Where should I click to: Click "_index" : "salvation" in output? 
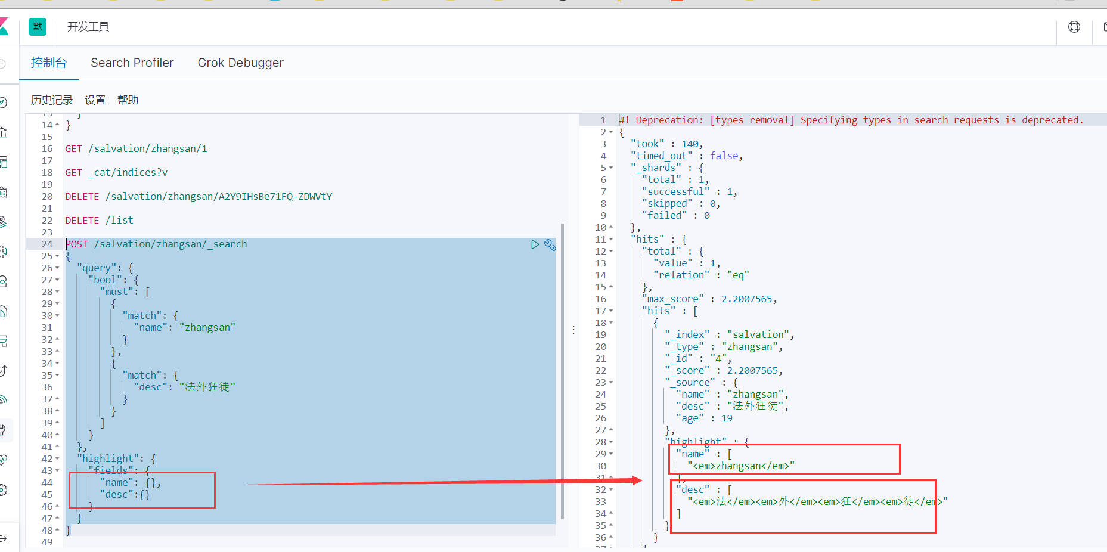730,335
